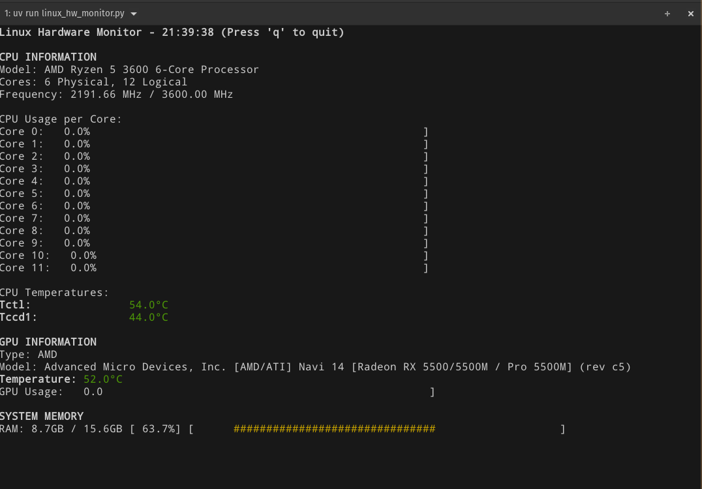Click the 'Core 6:' usage row
702x489 pixels.
tap(214, 206)
